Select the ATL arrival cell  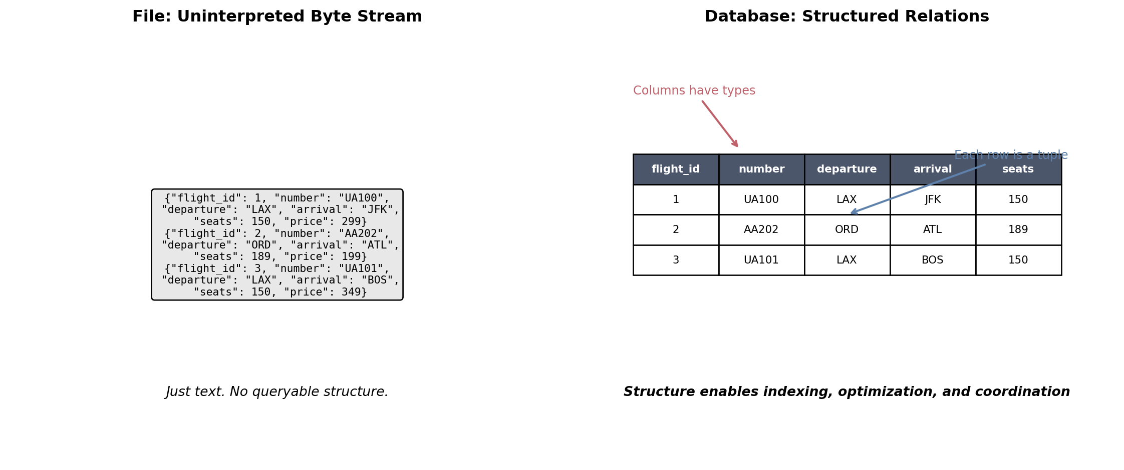coord(932,230)
